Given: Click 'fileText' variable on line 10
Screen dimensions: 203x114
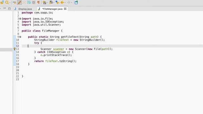Looking at the screenshot, I should pyautogui.click(x=62, y=40).
